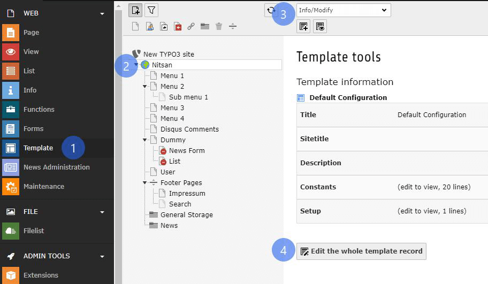The image size is (488, 284).
Task: Collapse the Dummy tree node
Action: point(144,140)
